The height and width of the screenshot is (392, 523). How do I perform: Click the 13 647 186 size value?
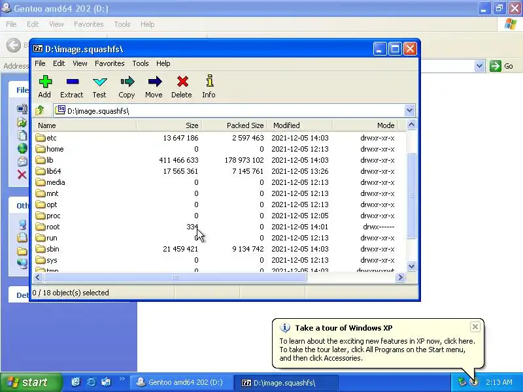[x=181, y=138]
